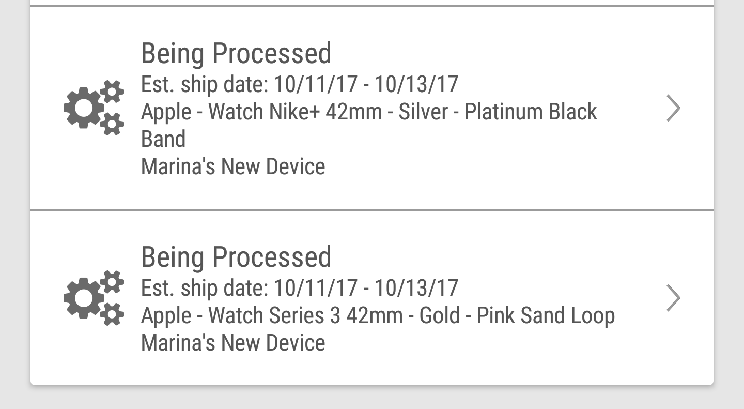This screenshot has height=409, width=744.
Task: Tap second Being Processed heading
Action: pos(236,257)
